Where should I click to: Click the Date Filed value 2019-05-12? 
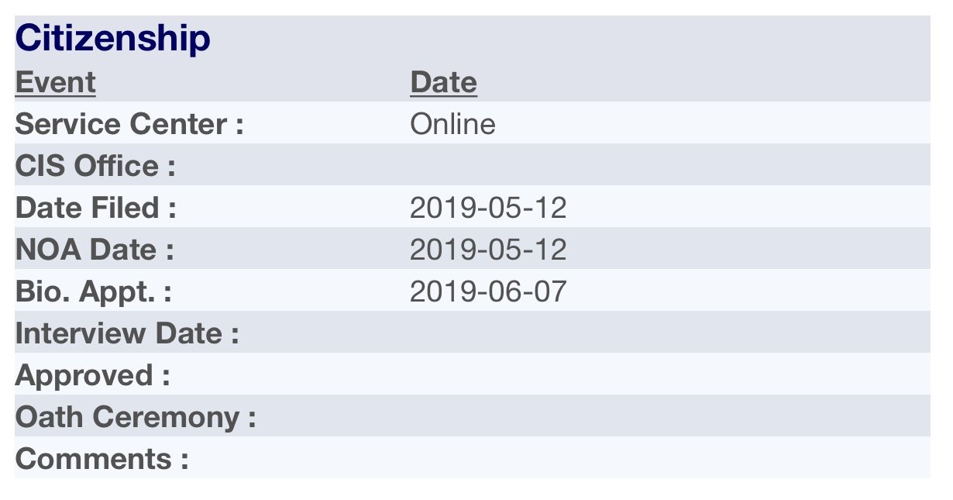pos(488,208)
